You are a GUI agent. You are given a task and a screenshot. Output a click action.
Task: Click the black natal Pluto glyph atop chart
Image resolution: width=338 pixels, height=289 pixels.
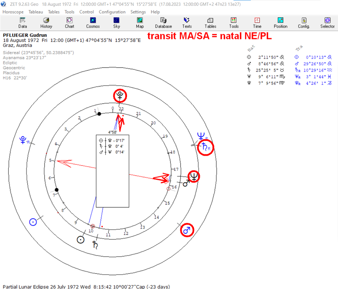(x=120, y=95)
